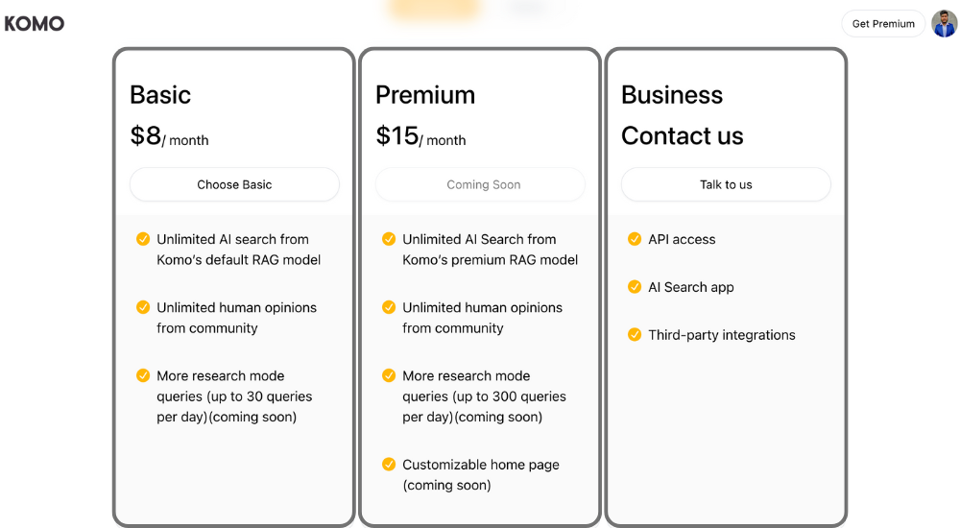Screen dimensions: 960x528
Task: Select the Basic plan heading
Action: [x=160, y=95]
